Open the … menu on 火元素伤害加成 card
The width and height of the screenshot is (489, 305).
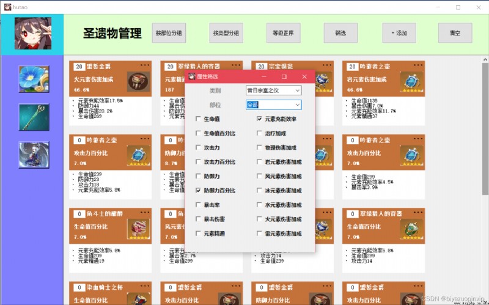click(145, 65)
